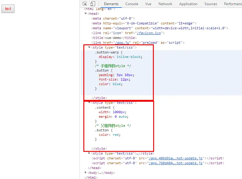Click 'display: inline-block;' text
This screenshot has height=179, width=242.
tap(120, 57)
